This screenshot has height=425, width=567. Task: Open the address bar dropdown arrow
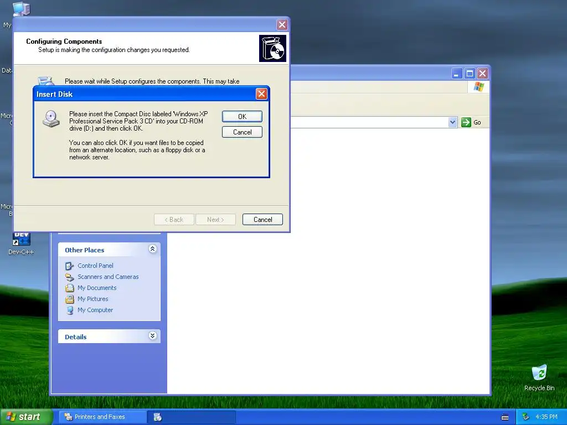click(x=452, y=122)
